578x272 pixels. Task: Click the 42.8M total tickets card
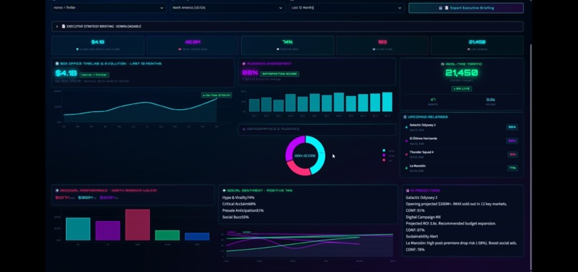193,45
